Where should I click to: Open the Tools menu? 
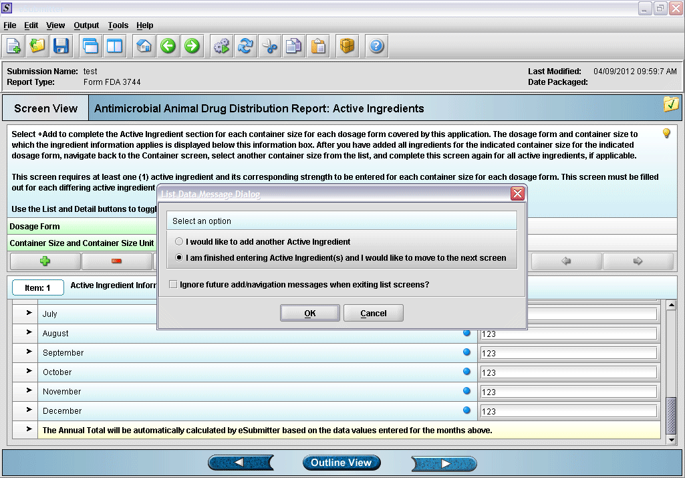pyautogui.click(x=118, y=25)
